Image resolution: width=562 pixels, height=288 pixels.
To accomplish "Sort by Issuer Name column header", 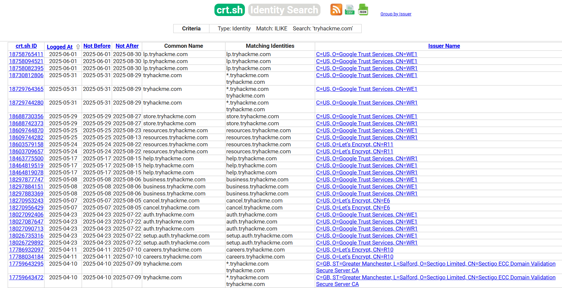I will click(444, 46).
